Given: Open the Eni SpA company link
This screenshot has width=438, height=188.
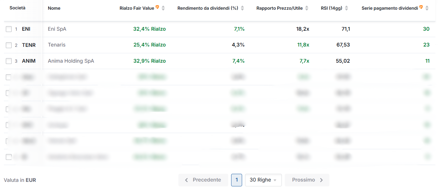Looking at the screenshot, I should tap(57, 29).
